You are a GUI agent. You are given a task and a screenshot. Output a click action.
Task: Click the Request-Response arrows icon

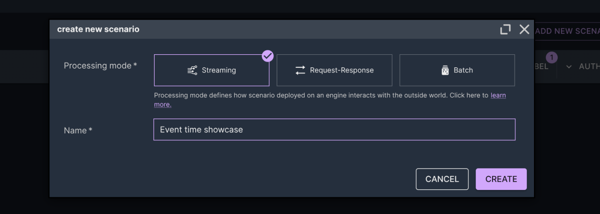(x=300, y=70)
